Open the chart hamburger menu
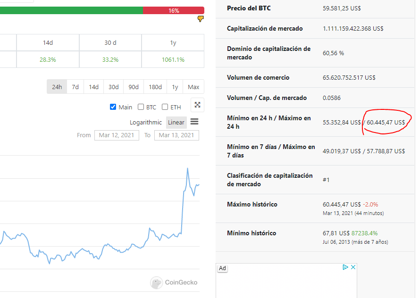The width and height of the screenshot is (419, 298). pyautogui.click(x=194, y=122)
